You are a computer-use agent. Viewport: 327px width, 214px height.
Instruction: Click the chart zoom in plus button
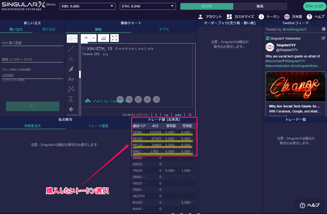[147, 99]
